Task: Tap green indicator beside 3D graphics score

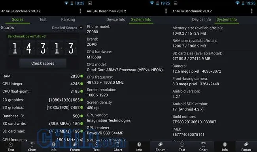Action: click(81, 107)
